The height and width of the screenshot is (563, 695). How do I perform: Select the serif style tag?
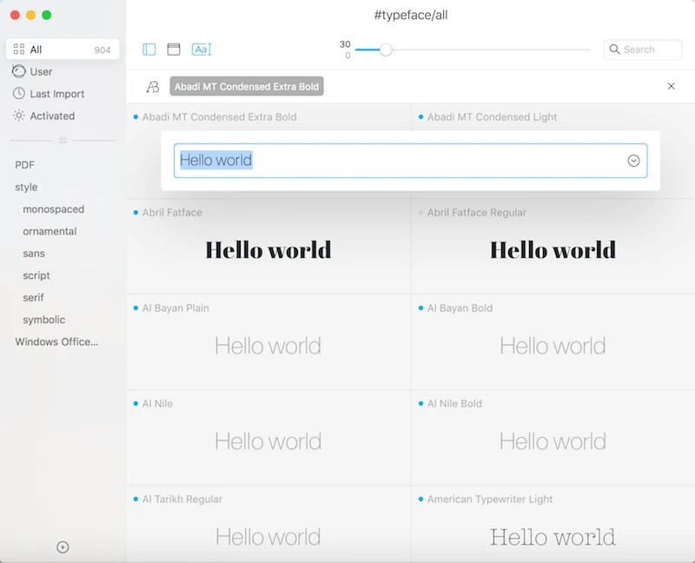coord(33,297)
